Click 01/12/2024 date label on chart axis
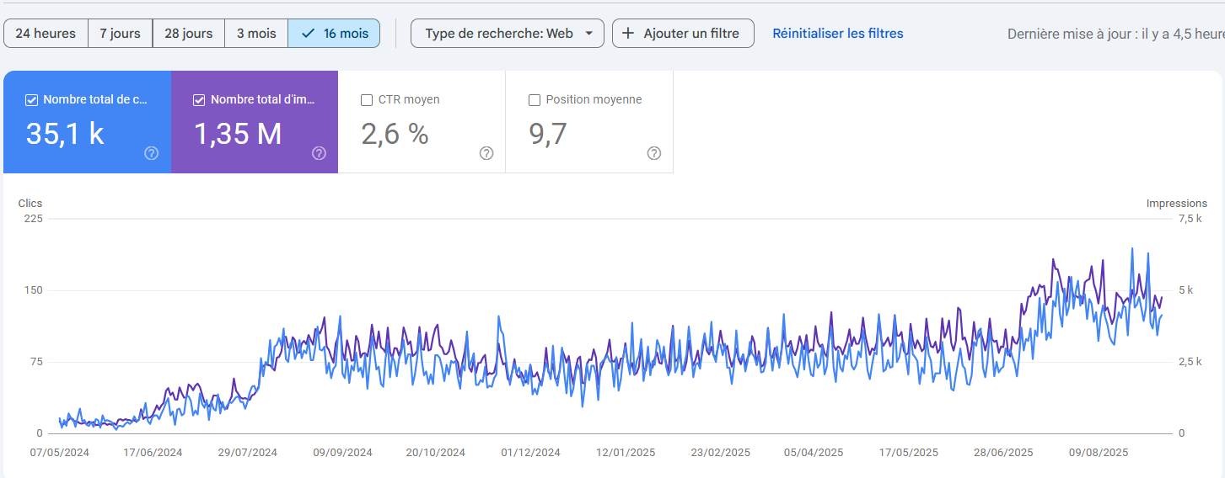This screenshot has width=1225, height=478. click(530, 453)
